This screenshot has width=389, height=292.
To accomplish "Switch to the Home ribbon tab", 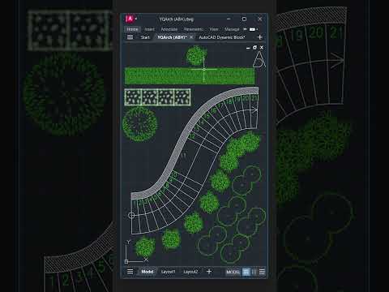I will [x=132, y=29].
